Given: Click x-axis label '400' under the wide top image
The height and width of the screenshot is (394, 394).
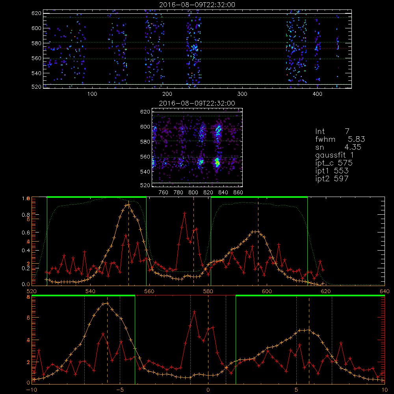Looking at the screenshot, I should click(317, 94).
